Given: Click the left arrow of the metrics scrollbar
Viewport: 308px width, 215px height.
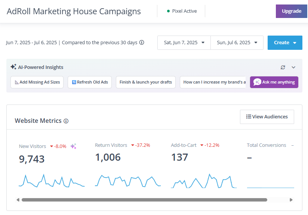Looking at the screenshot, I should [x=18, y=200].
